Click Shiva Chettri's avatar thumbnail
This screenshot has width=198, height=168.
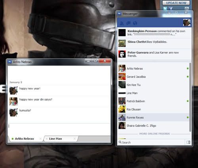[122, 43]
